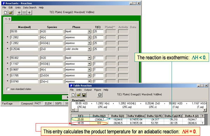Screen dimensions: 210x136
Task: Click New file icon in Table Reaction toolbar
Action: [73, 95]
